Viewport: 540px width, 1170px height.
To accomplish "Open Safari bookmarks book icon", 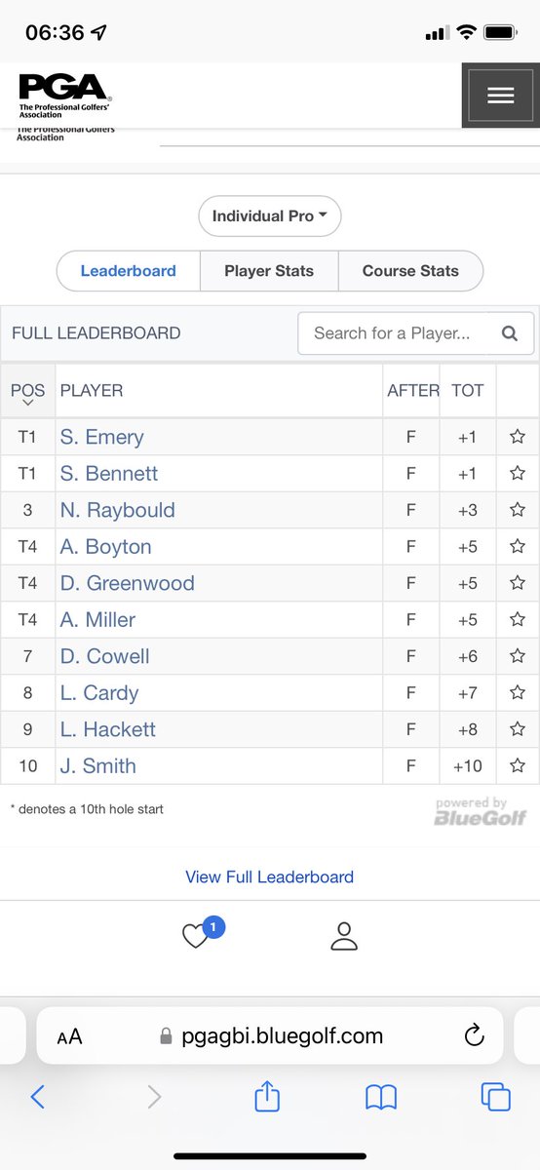I will coord(381,1098).
